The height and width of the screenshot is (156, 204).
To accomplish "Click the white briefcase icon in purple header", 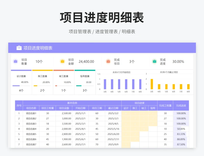I will [19, 48].
